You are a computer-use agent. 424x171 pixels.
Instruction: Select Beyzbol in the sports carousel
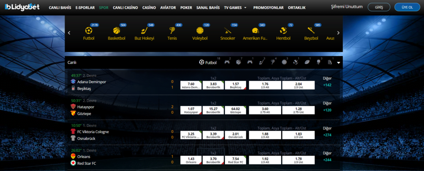point(311,33)
